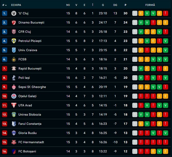Click the Petrolul Ploiești club badge

coord(14,41)
